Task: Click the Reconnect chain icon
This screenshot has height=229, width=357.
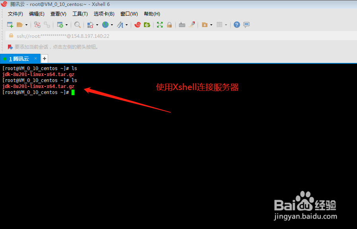Action: pyautogui.click(x=47, y=25)
